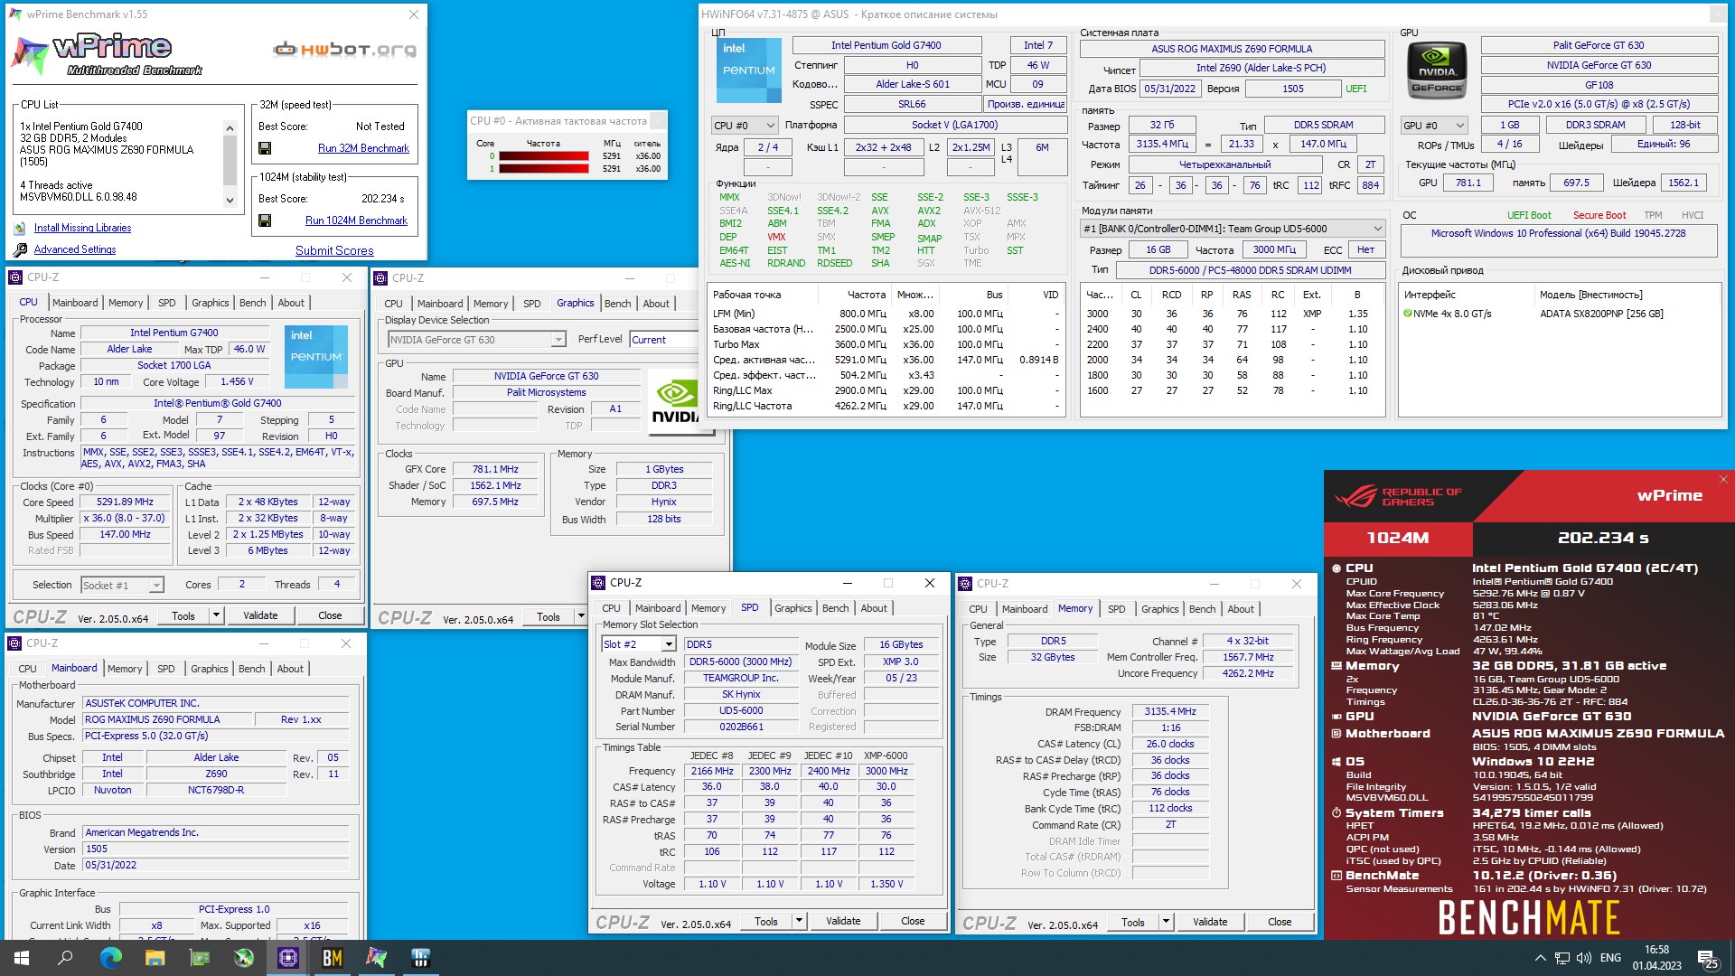Open the Advanced Settings link in wPrime
The height and width of the screenshot is (976, 1735).
(75, 250)
